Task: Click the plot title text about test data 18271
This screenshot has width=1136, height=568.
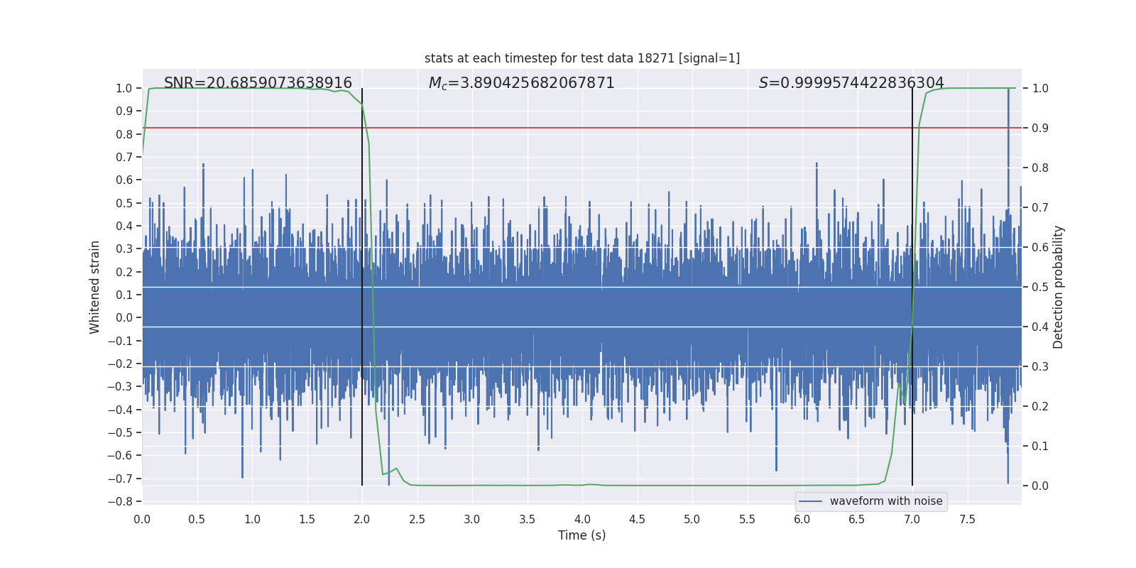Action: (x=581, y=58)
